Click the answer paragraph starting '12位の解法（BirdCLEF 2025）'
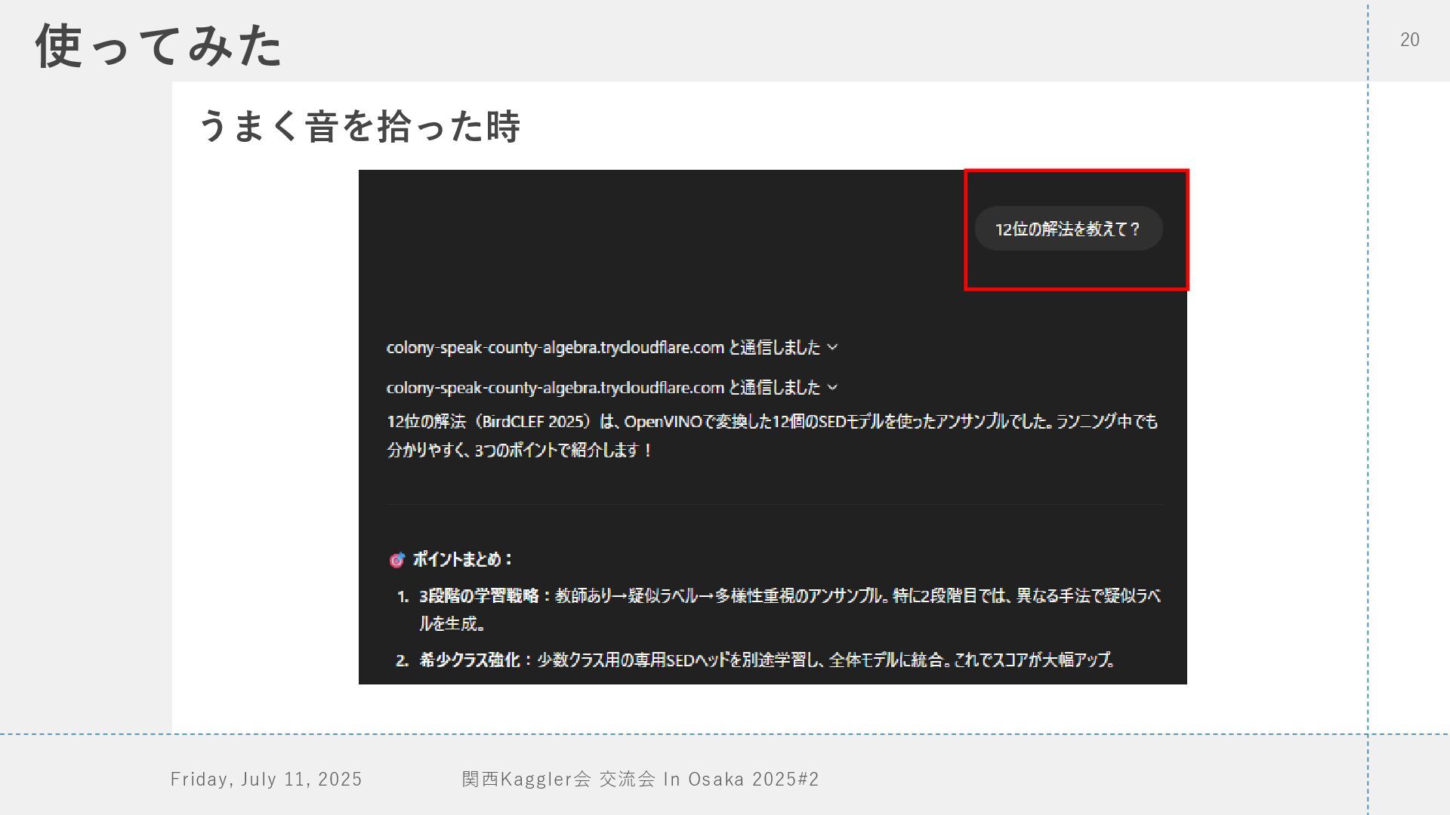The image size is (1450, 815). (x=772, y=435)
